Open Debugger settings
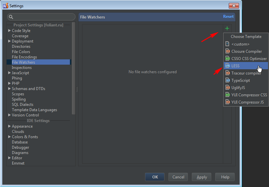The width and height of the screenshot is (269, 187). click(x=20, y=147)
